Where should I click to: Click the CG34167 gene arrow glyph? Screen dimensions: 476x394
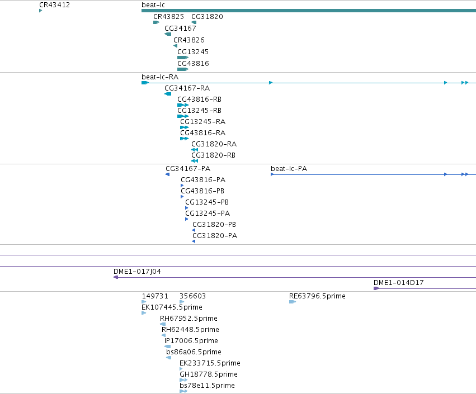click(168, 34)
